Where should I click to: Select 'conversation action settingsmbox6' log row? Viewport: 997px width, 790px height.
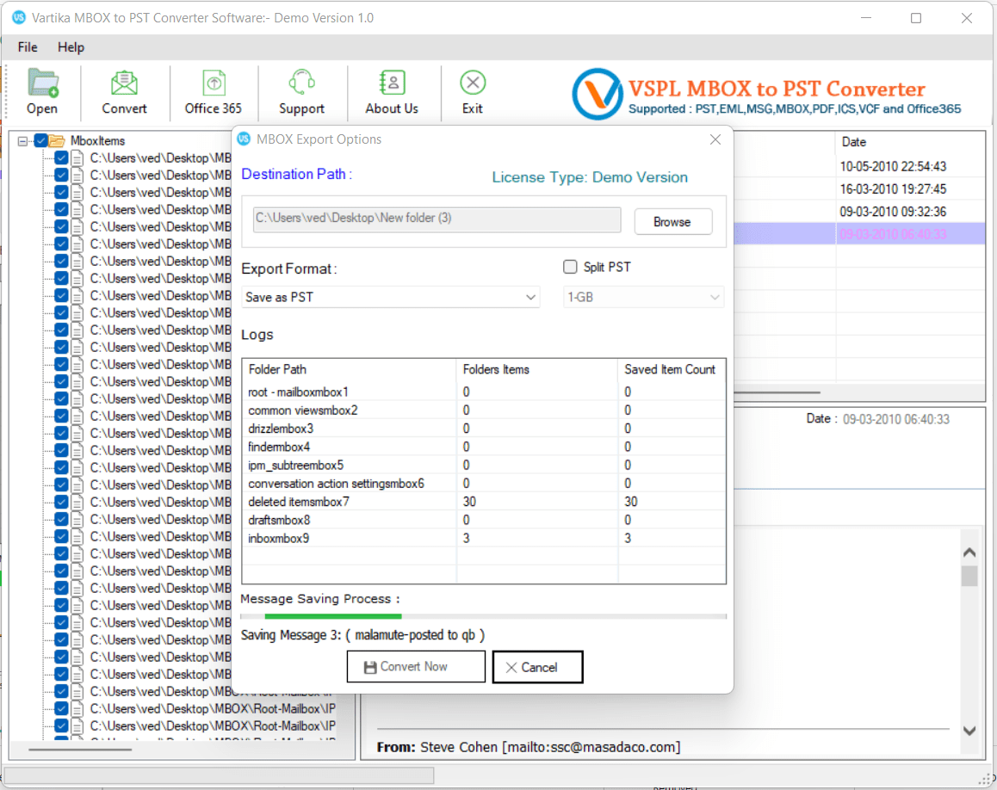[483, 484]
